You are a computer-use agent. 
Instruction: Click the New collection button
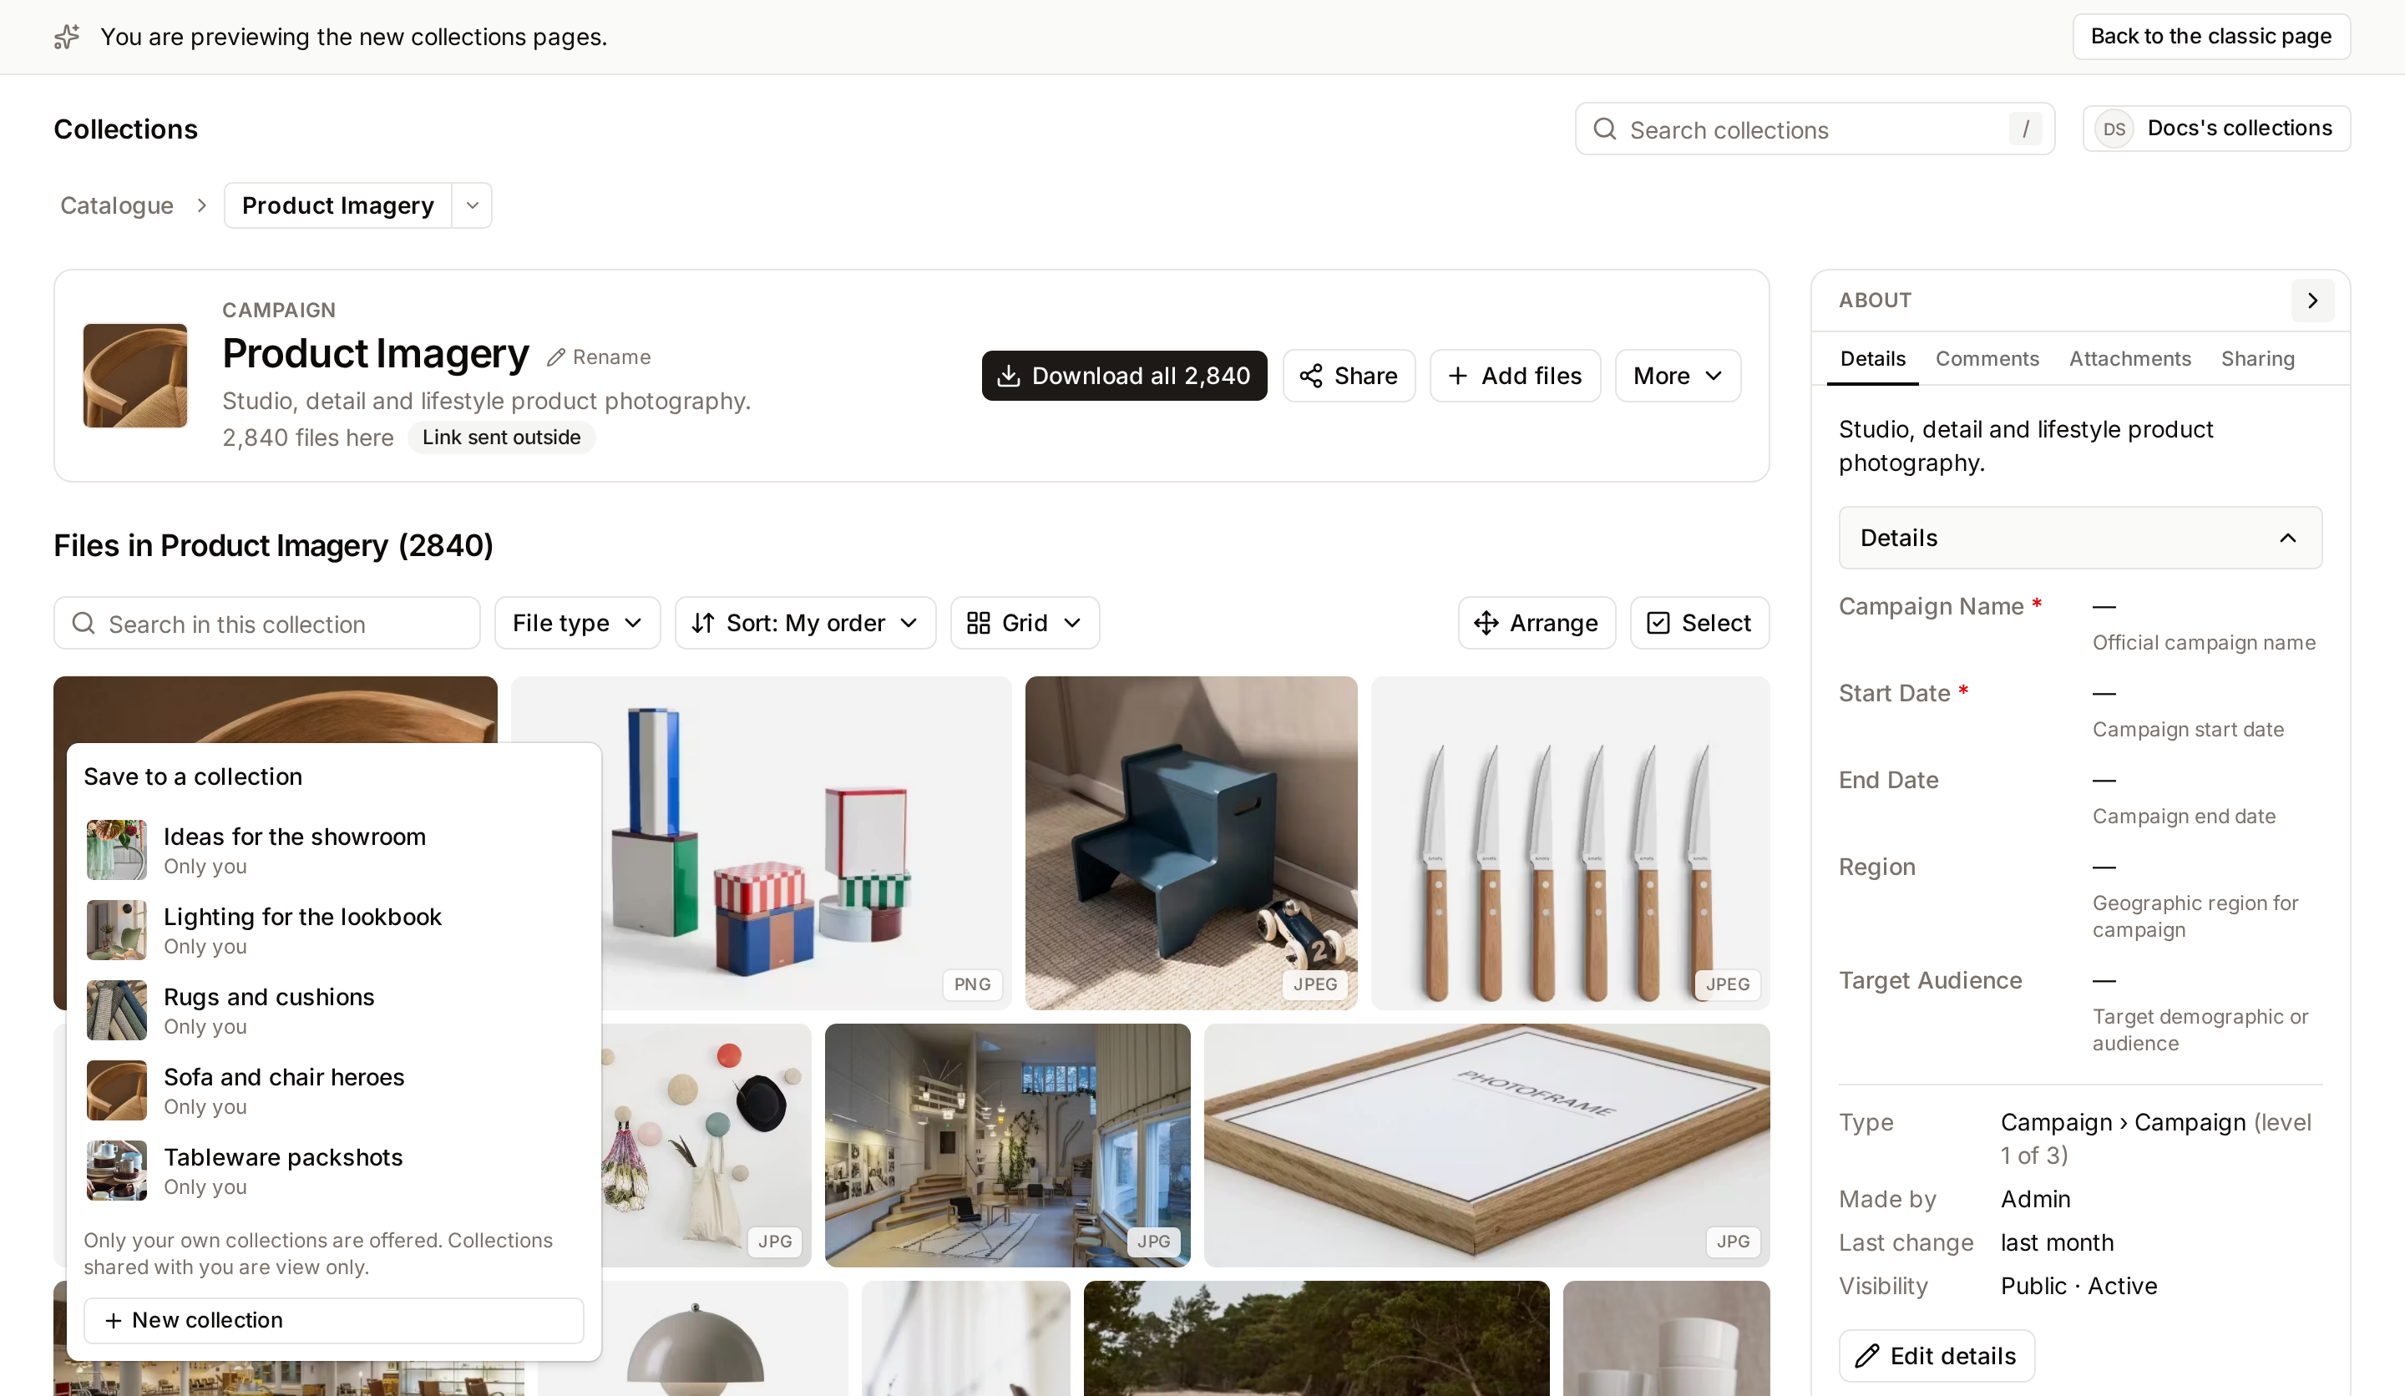tap(333, 1320)
